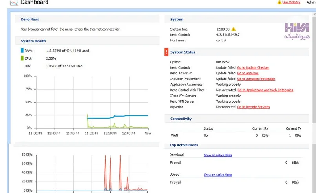
Task: Click the system time warning triangle
Action: click(x=234, y=29)
